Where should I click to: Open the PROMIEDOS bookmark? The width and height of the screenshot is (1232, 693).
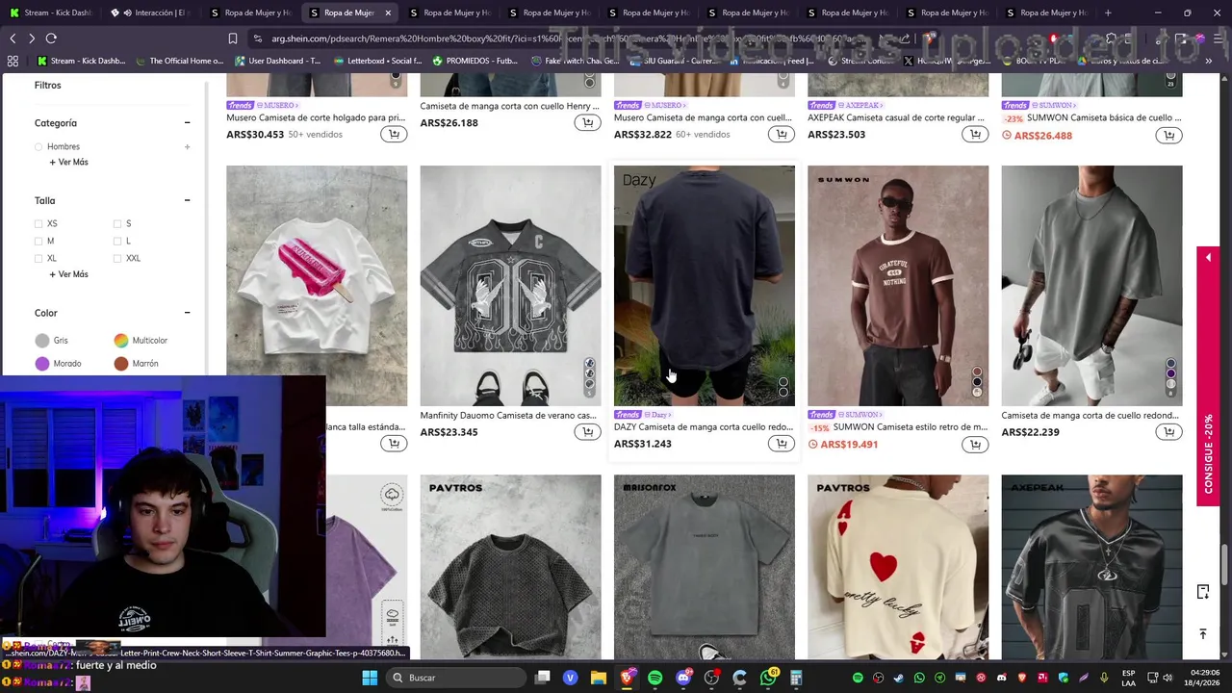pos(475,61)
